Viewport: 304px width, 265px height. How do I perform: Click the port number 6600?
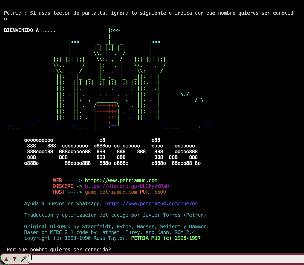160,192
